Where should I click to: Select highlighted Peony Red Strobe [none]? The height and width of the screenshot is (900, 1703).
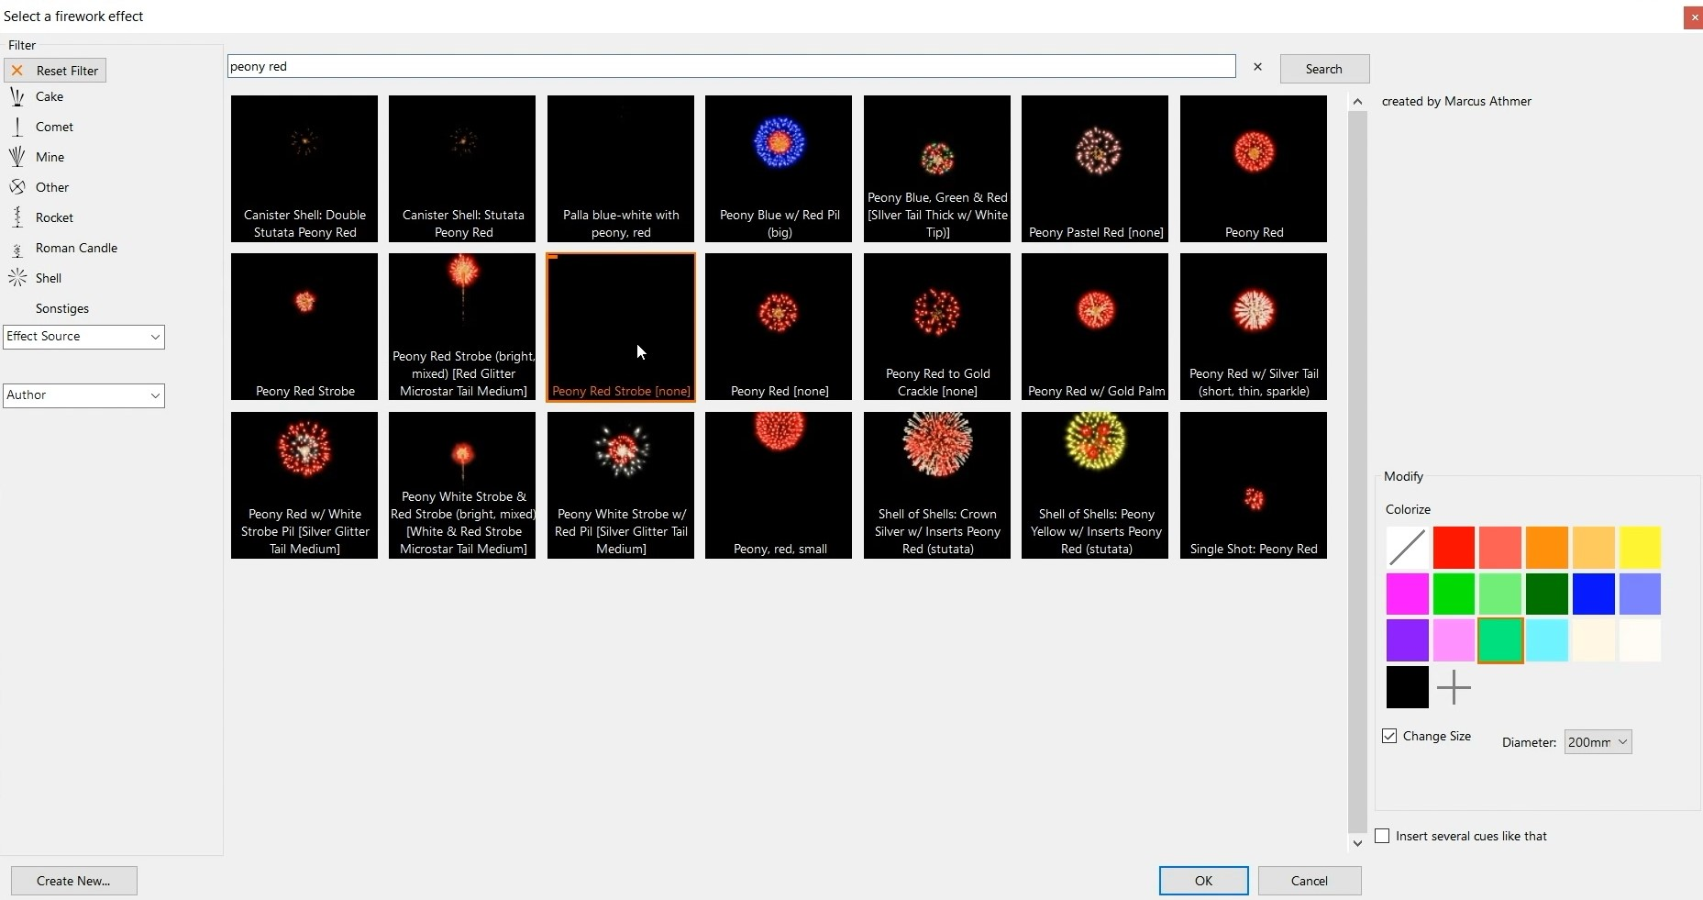(x=621, y=327)
